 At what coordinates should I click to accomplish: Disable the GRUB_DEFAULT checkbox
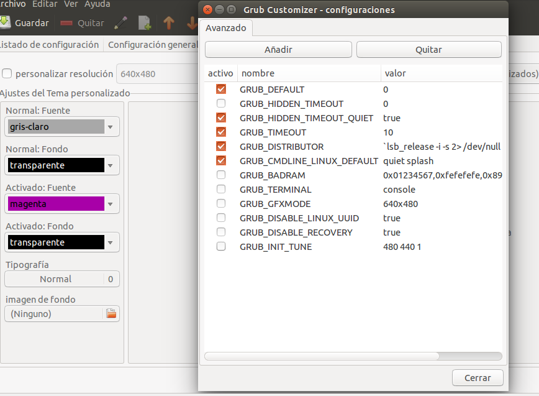tap(221, 90)
